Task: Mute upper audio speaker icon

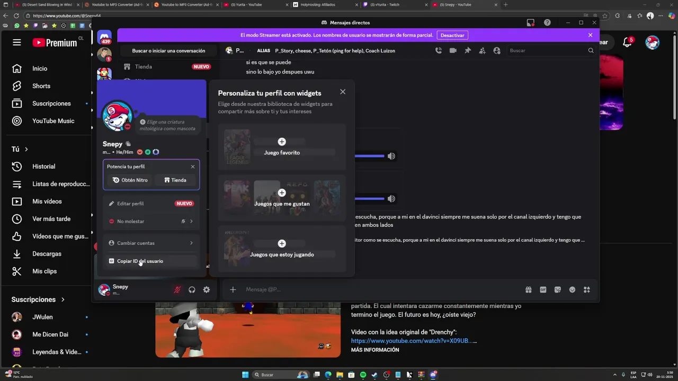Action: click(391, 156)
